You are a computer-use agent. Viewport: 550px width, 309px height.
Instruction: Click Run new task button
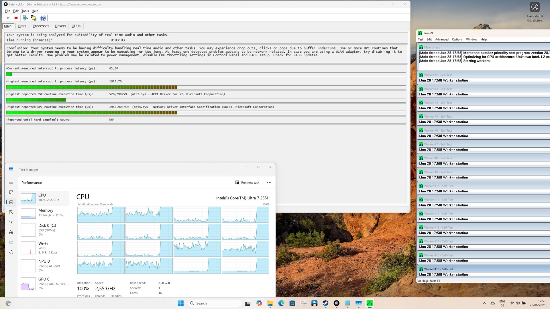(x=247, y=183)
